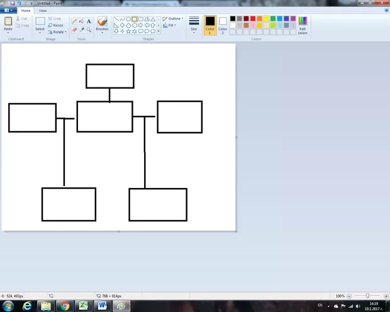Open Edit colors dialog

coord(303,24)
